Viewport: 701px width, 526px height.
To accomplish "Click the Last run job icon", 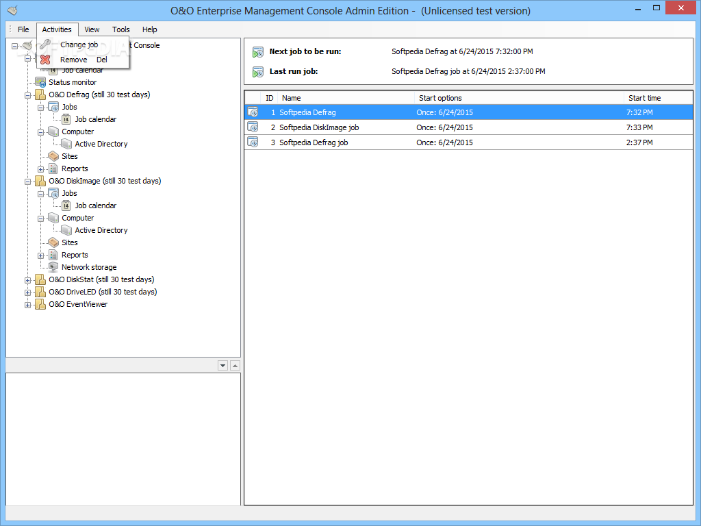I will (258, 71).
